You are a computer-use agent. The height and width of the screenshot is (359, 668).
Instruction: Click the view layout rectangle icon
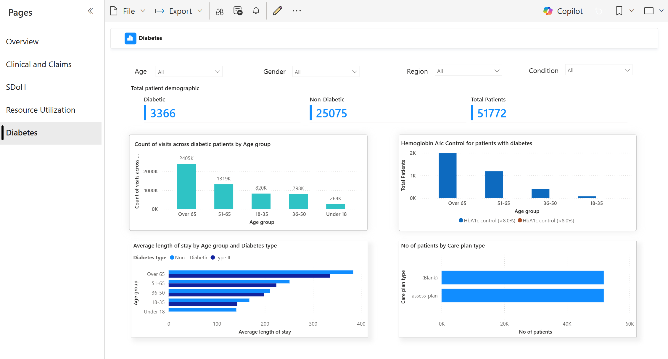(649, 11)
